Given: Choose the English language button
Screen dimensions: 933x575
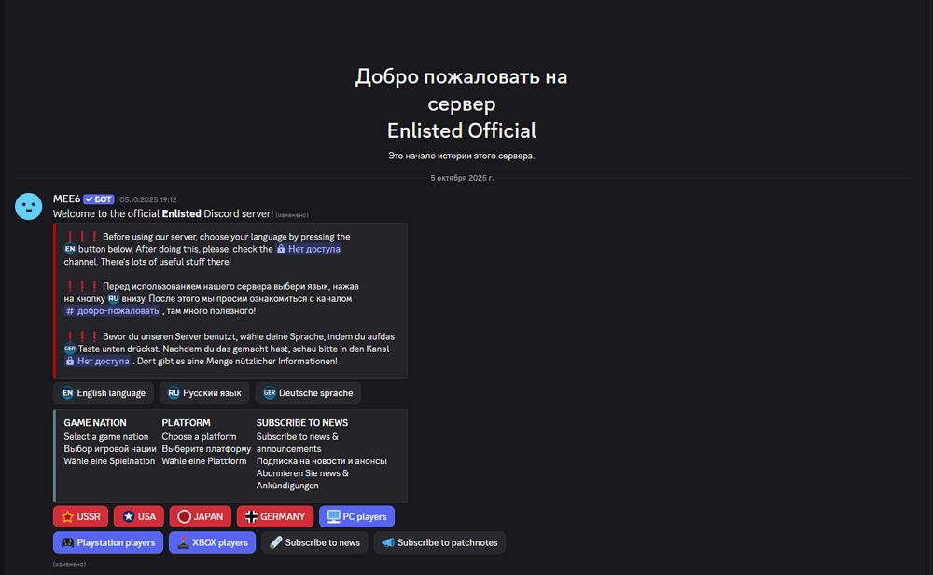Looking at the screenshot, I should (x=104, y=393).
